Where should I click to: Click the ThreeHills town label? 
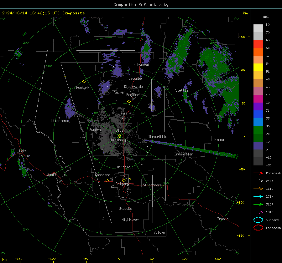[158, 137]
